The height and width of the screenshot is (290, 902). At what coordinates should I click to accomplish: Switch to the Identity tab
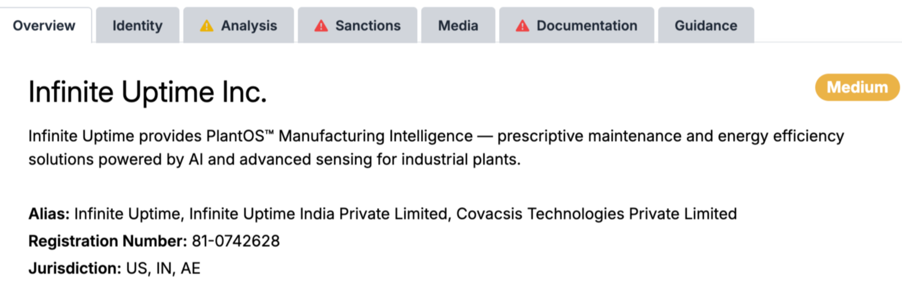click(x=137, y=26)
